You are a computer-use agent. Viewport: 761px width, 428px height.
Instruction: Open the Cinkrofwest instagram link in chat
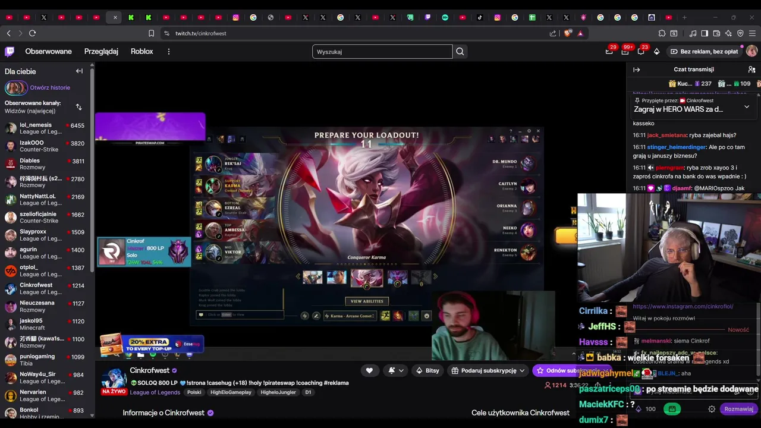683,306
